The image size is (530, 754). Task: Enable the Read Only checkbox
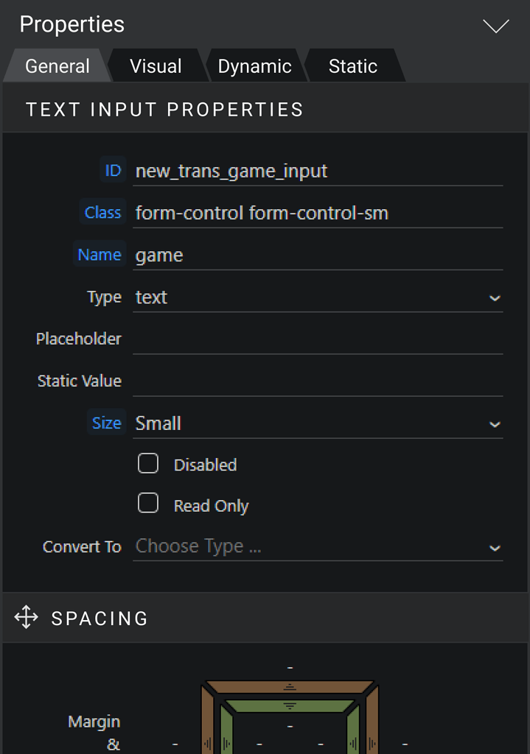148,502
